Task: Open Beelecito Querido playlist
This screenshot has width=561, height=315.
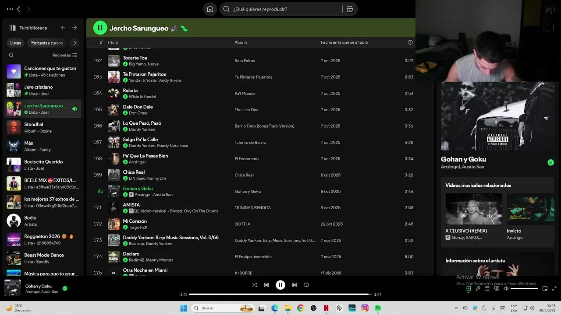Action: point(43,164)
